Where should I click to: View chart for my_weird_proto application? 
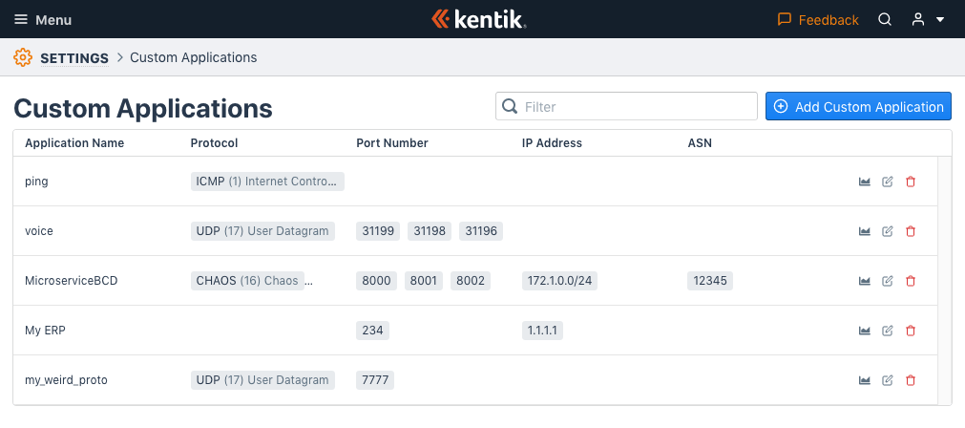point(865,380)
